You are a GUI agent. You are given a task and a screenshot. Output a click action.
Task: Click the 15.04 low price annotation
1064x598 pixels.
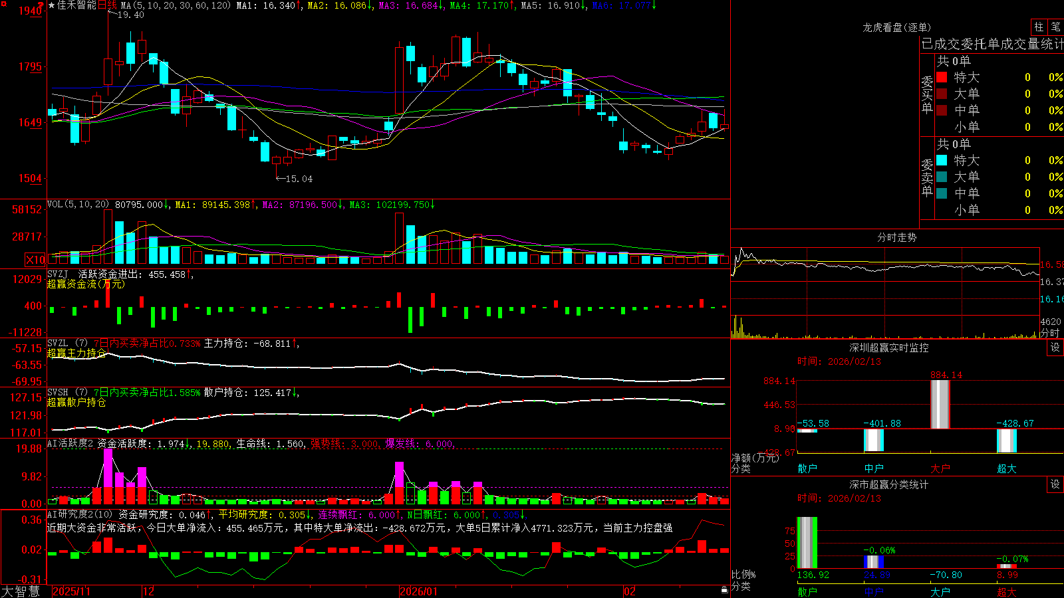299,179
